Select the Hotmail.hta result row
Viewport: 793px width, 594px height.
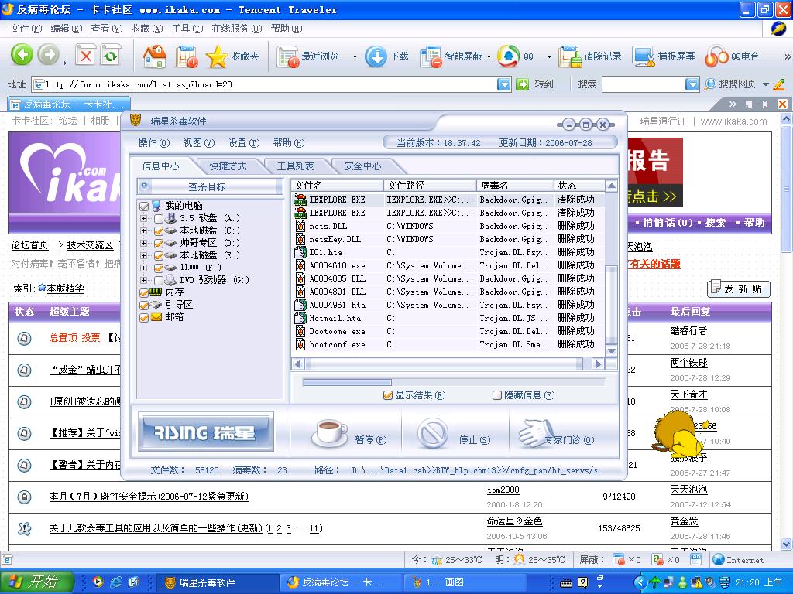click(449, 318)
